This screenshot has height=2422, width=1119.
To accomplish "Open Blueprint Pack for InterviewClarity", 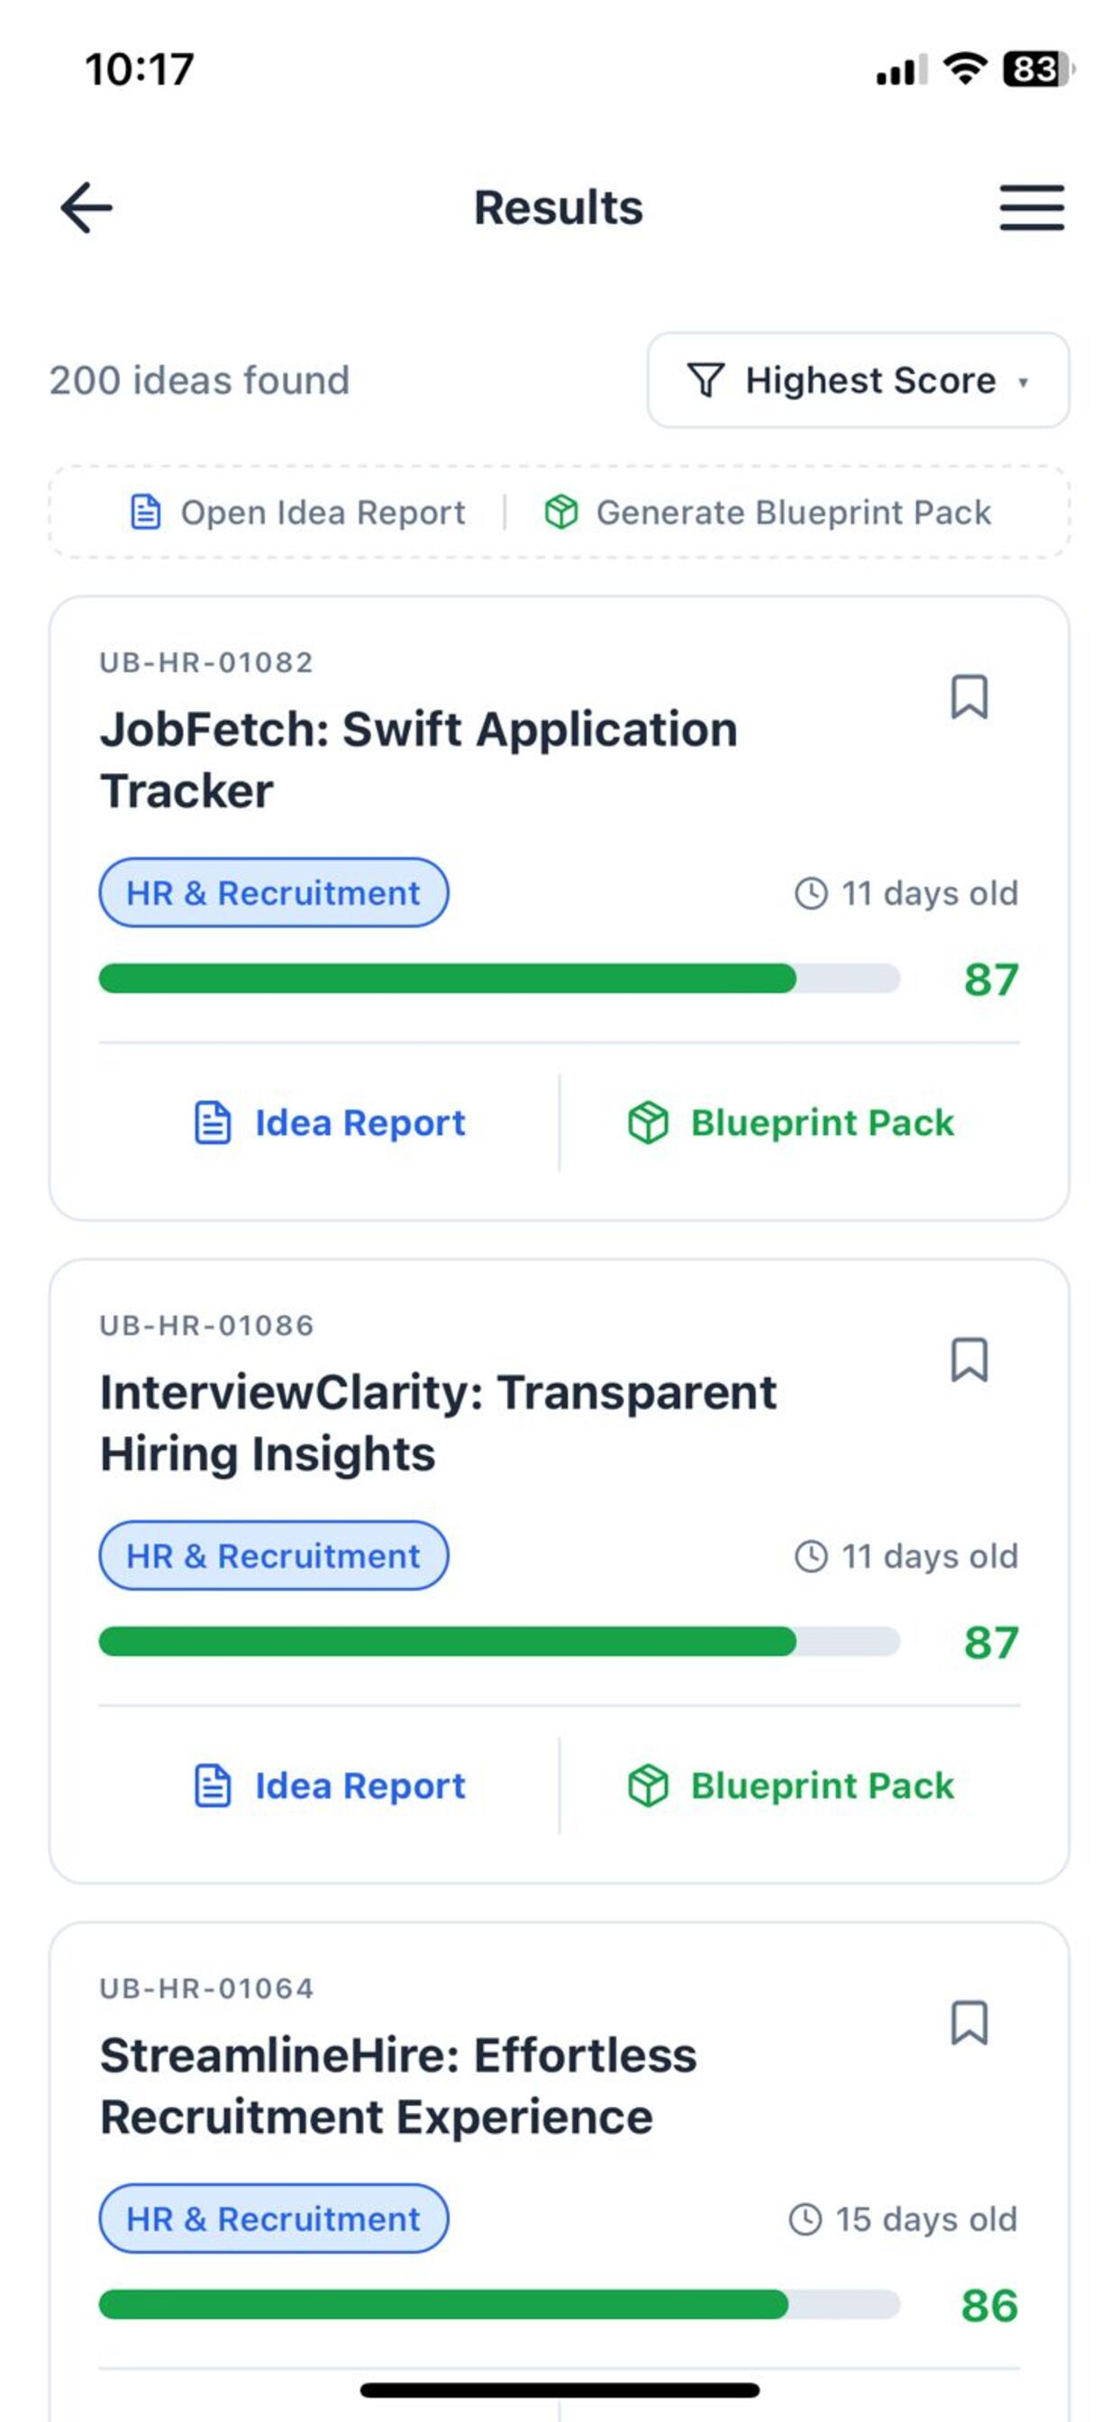I will [x=791, y=1786].
